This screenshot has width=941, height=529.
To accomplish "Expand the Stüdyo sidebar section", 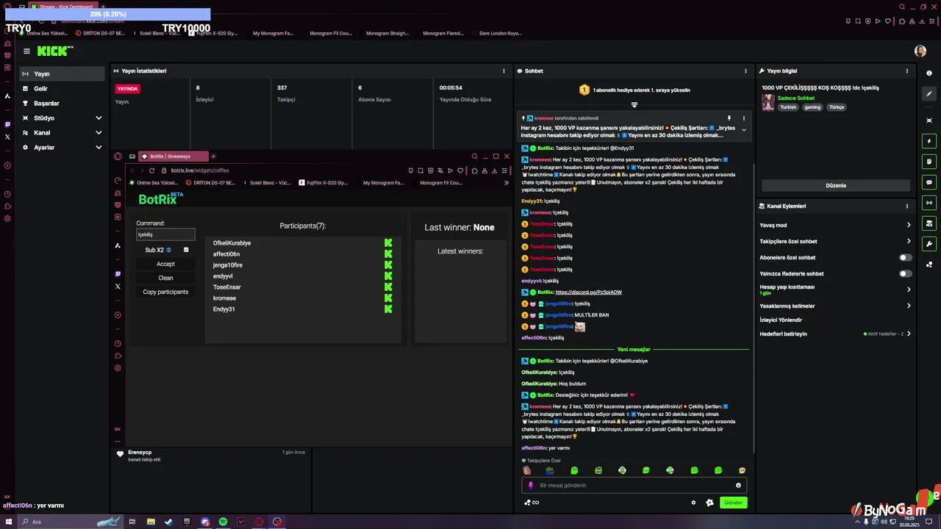I will [99, 118].
